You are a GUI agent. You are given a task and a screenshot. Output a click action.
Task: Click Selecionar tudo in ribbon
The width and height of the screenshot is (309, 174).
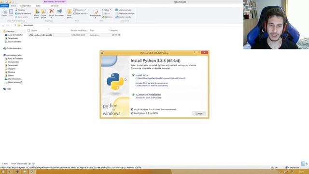click(x=124, y=10)
